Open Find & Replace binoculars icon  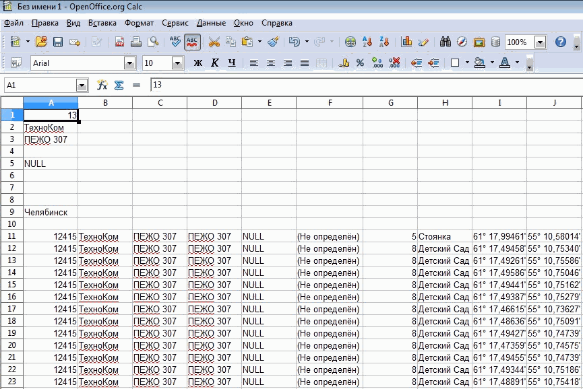point(446,42)
